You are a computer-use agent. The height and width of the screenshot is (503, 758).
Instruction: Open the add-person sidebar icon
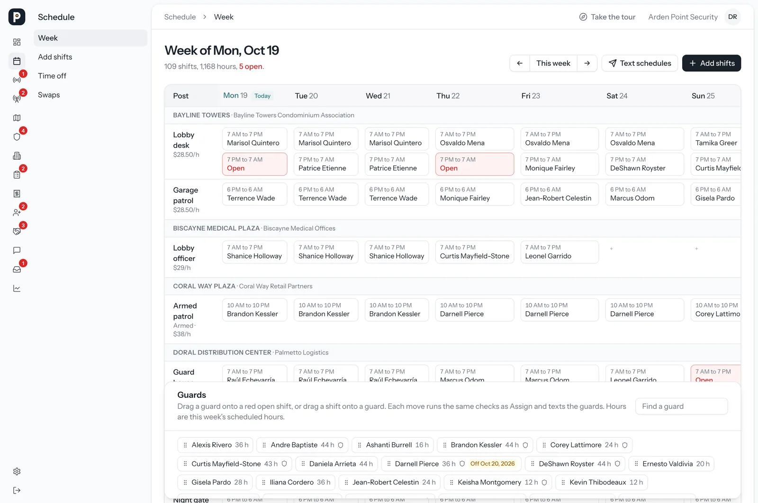point(17,213)
